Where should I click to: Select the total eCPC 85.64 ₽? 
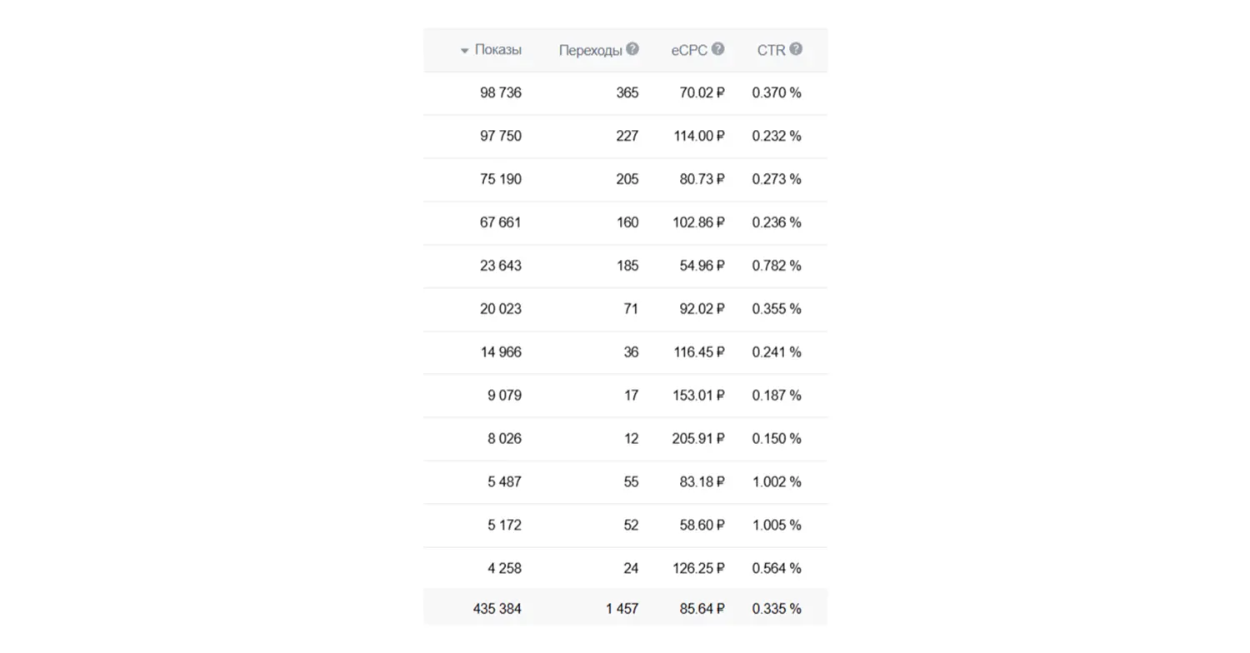click(x=702, y=609)
